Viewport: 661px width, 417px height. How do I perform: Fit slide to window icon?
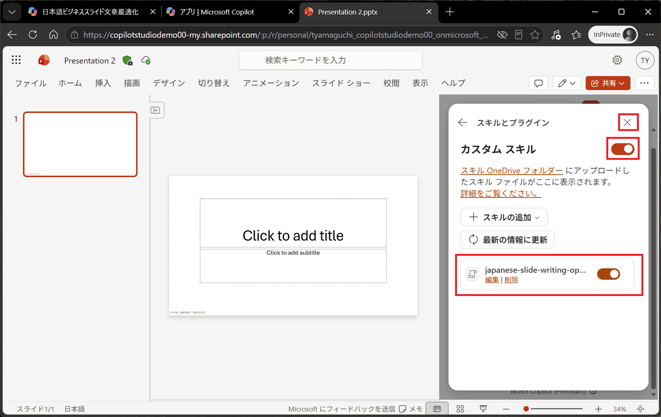coord(641,409)
